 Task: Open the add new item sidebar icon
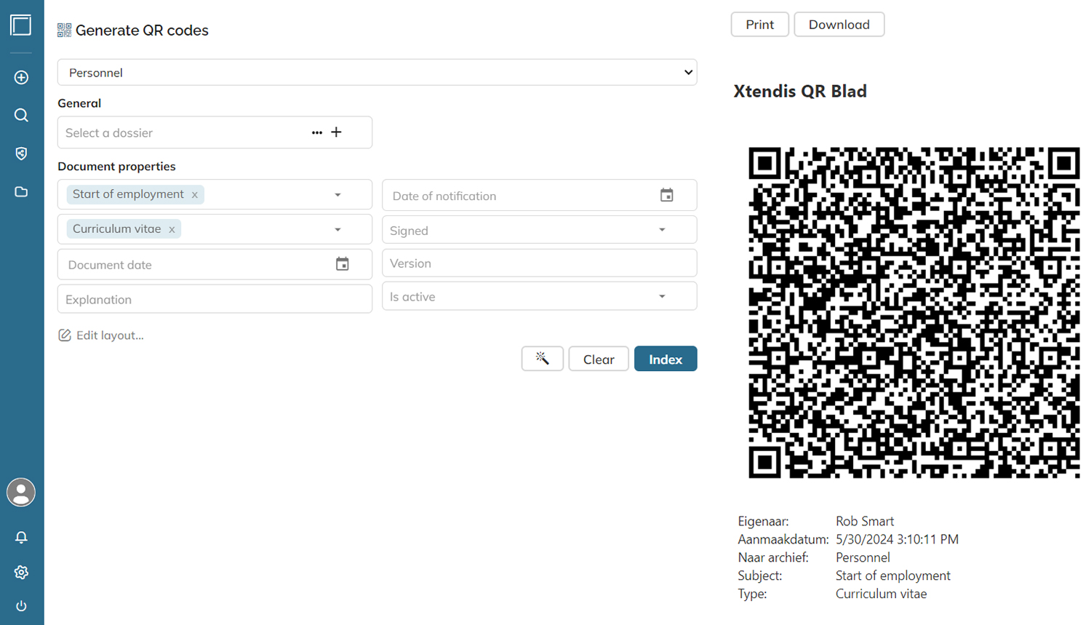[21, 77]
